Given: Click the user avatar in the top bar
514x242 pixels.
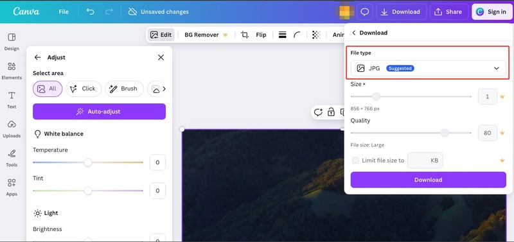Looking at the screenshot, I should pos(344,12).
